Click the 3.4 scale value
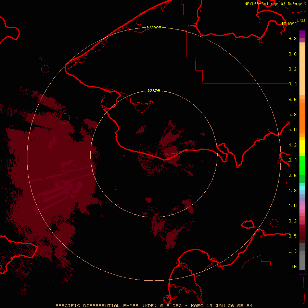308x308 pixels. pos(293,160)
